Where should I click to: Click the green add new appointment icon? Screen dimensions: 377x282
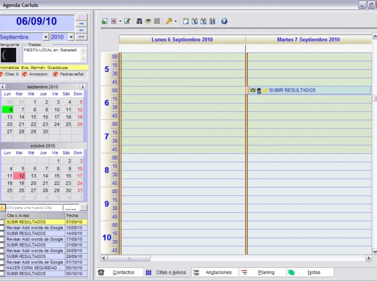pos(105,21)
